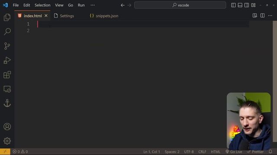Click Ln 1, Col 1 status entry

(151, 152)
